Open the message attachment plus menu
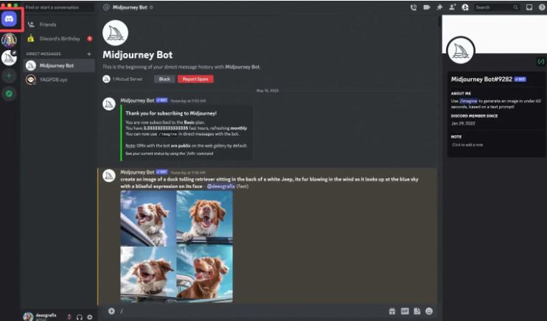 [x=111, y=311]
